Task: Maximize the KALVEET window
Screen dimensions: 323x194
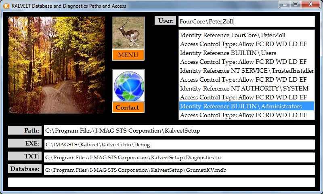Action: click(296, 4)
